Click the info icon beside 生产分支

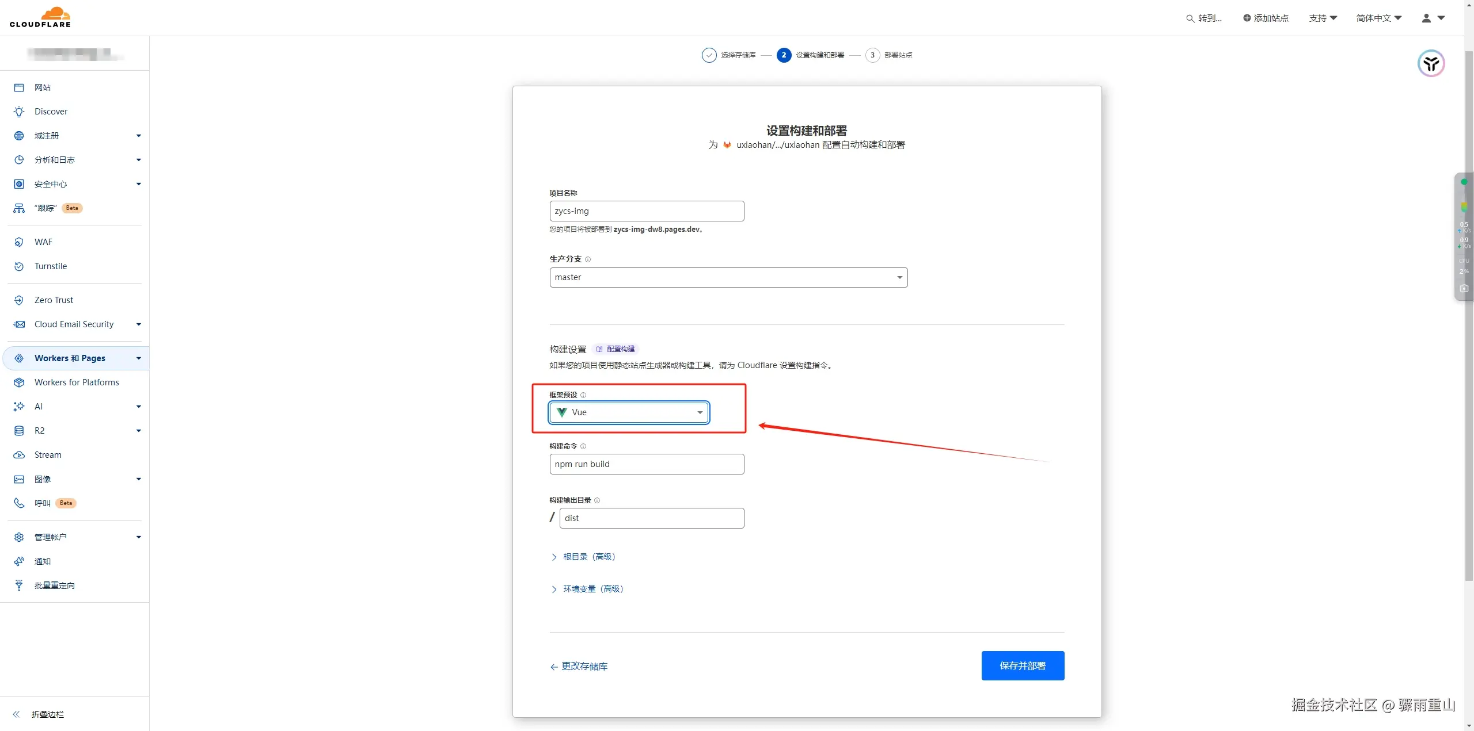click(588, 259)
